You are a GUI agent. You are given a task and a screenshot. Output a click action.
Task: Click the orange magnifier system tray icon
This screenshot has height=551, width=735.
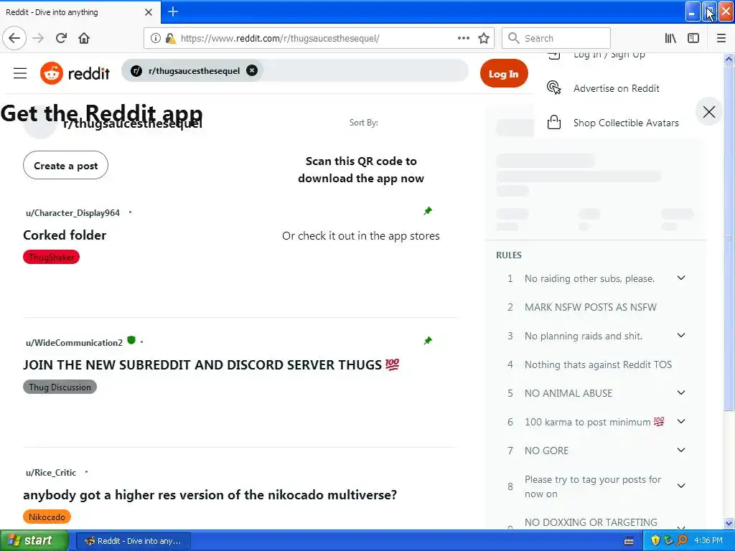683,540
